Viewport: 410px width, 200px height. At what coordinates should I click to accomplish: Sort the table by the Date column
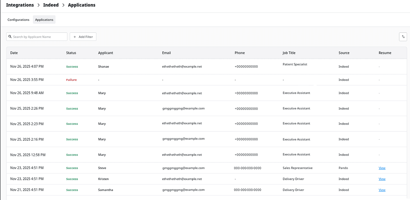pyautogui.click(x=14, y=53)
